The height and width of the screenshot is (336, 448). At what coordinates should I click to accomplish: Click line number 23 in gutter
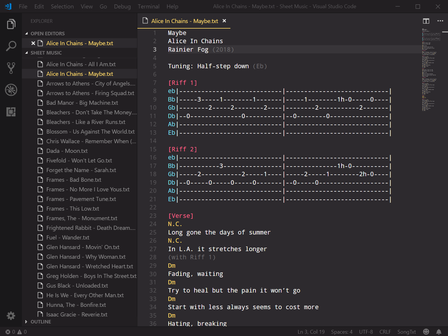[153, 216]
